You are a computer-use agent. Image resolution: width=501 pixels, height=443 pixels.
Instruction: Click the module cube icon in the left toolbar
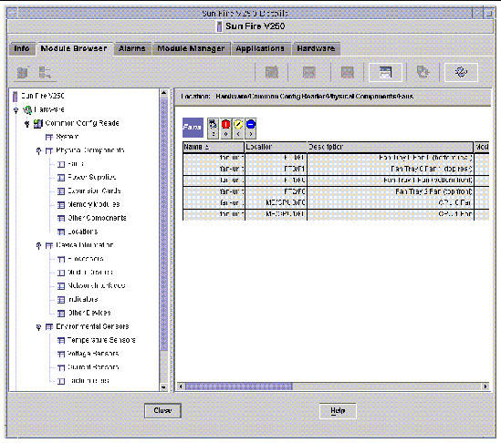click(23, 72)
